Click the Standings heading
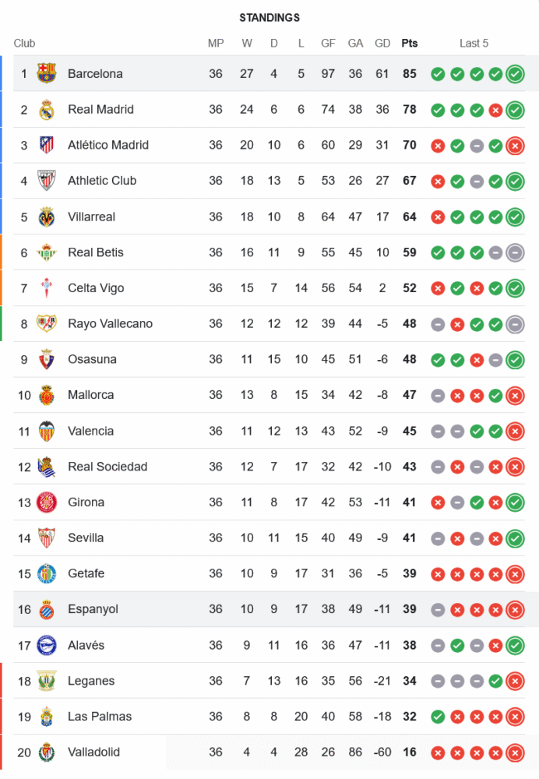The image size is (539, 779). [269, 18]
